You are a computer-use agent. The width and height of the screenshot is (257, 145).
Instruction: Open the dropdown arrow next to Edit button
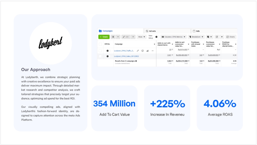pyautogui.click(x=133, y=37)
